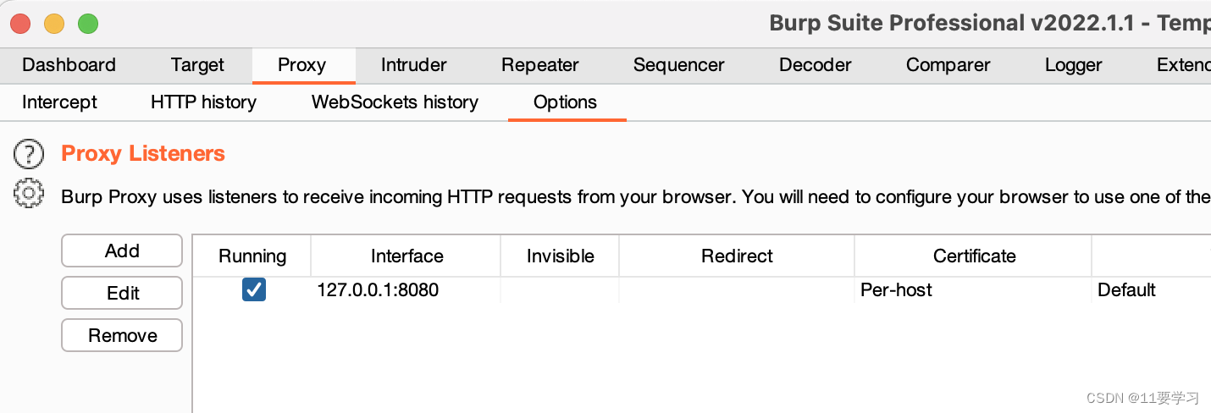The image size is (1211, 413).
Task: Open the Proxy Listeners help icon
Action: [29, 154]
